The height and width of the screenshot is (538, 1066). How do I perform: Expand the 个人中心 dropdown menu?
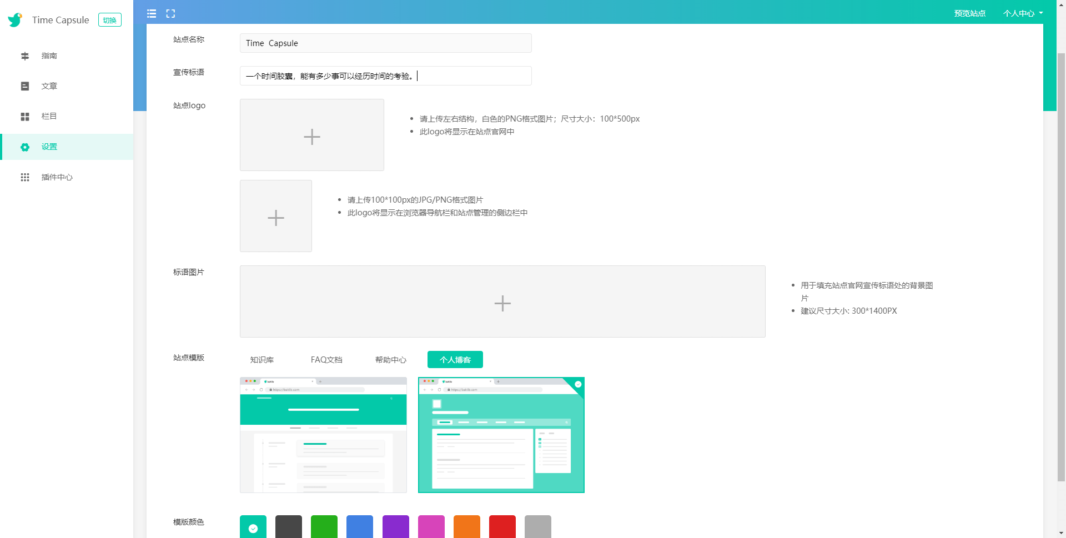tap(1022, 13)
